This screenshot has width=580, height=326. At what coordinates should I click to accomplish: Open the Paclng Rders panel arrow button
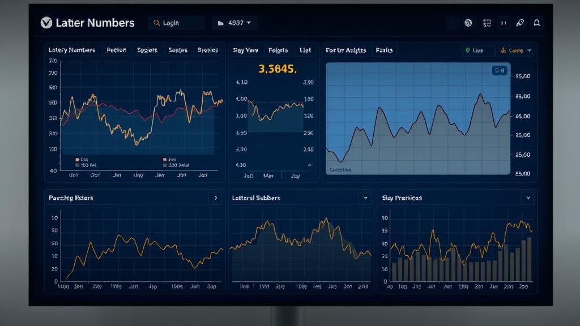[x=215, y=198]
